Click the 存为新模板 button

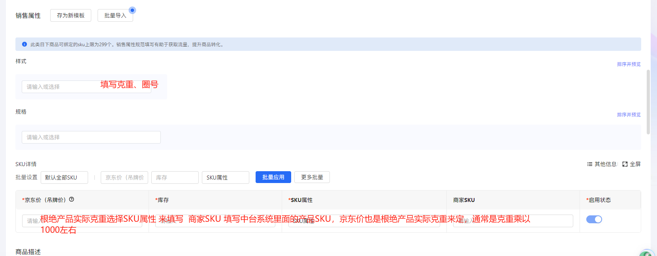pos(71,15)
